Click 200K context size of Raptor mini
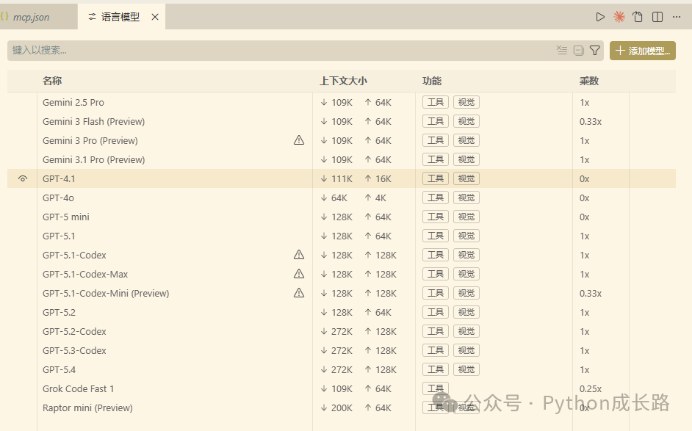 coord(342,408)
